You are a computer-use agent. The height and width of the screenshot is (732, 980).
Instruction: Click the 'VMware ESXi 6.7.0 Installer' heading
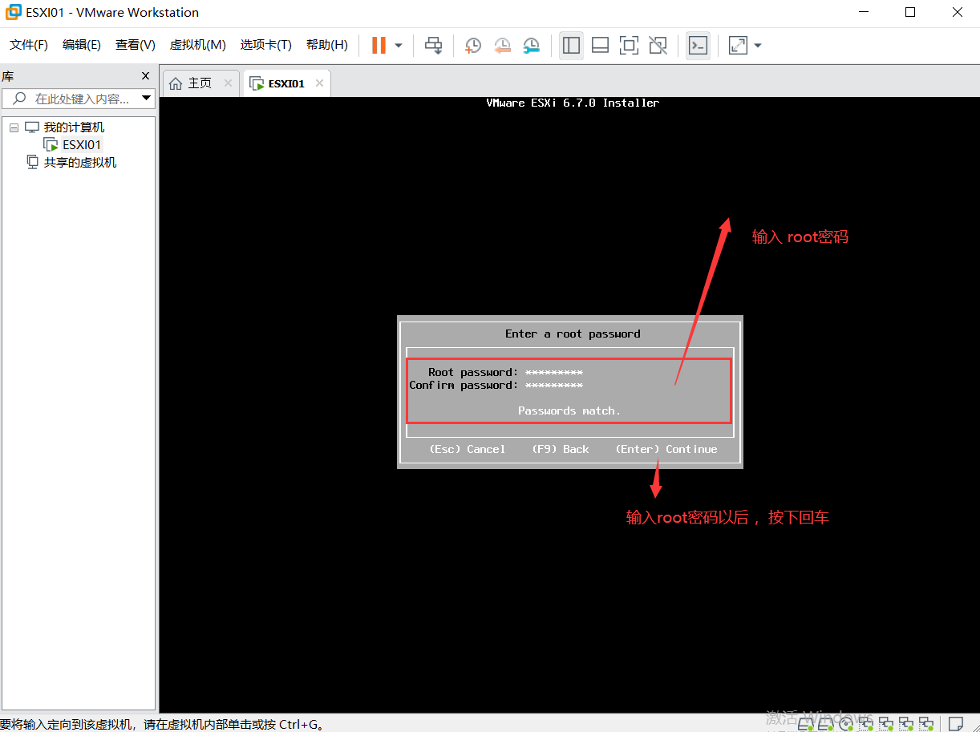[573, 103]
